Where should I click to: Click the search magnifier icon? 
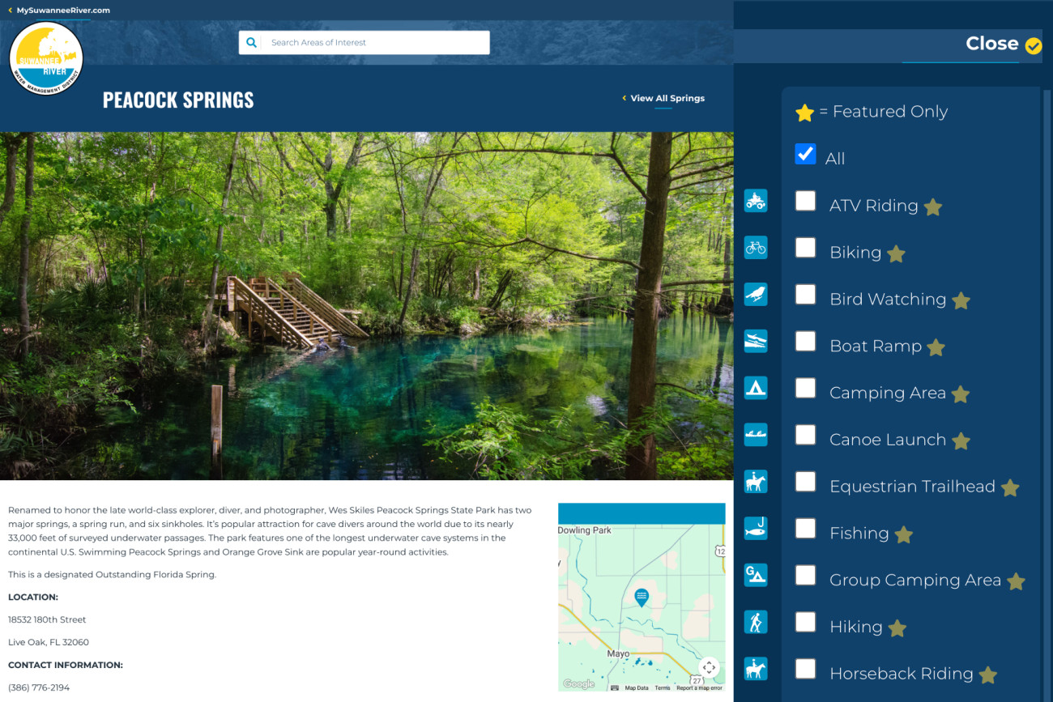click(x=251, y=43)
